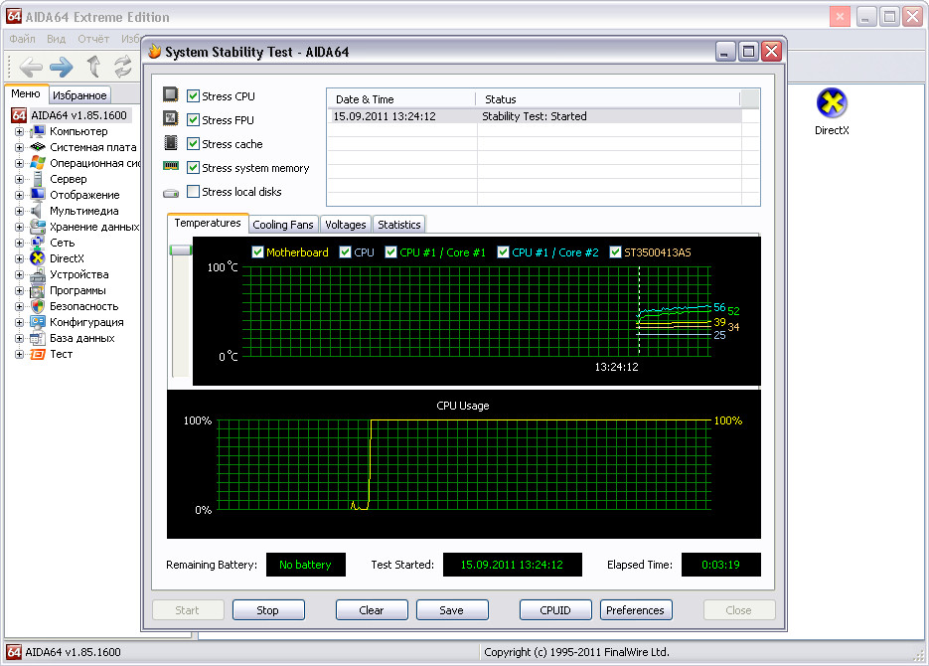
Task: Select the Temperatures tab
Action: click(208, 224)
